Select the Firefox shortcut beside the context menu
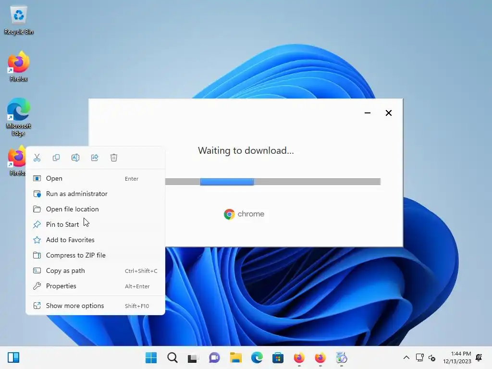Viewport: 492px width, 369px height. point(16,160)
